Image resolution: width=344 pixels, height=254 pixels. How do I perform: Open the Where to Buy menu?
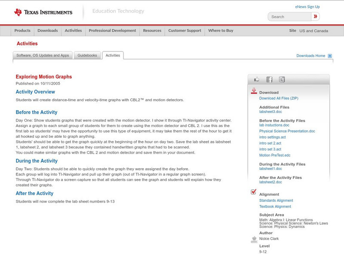[x=221, y=30]
